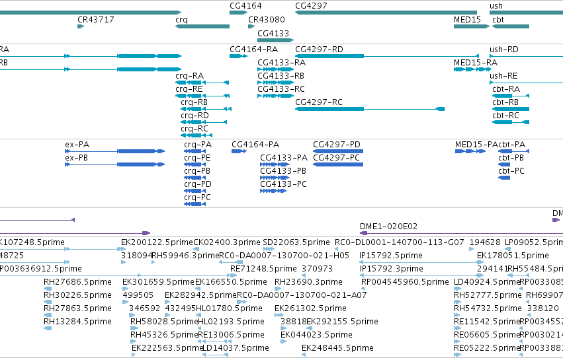Select EST EK261302.5prime
This screenshot has height=358, width=563.
click(x=310, y=308)
